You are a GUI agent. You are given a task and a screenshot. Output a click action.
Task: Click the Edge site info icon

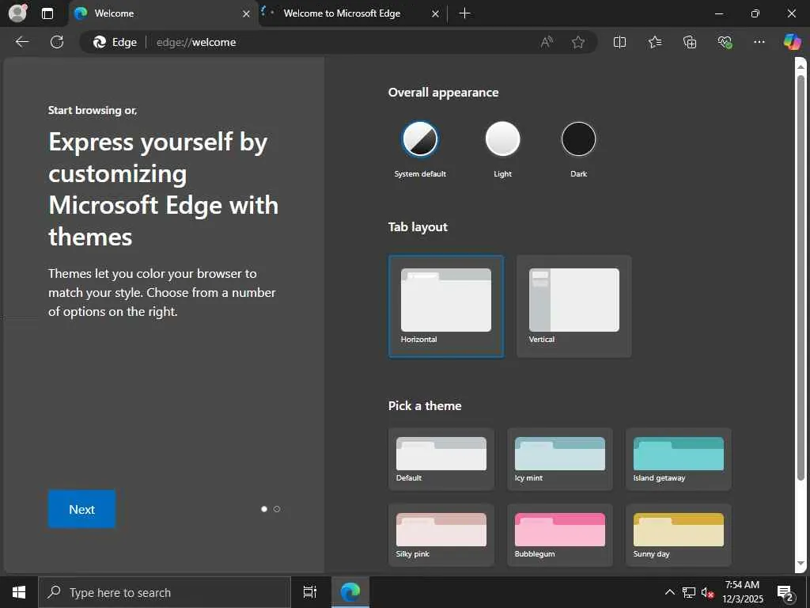115,42
